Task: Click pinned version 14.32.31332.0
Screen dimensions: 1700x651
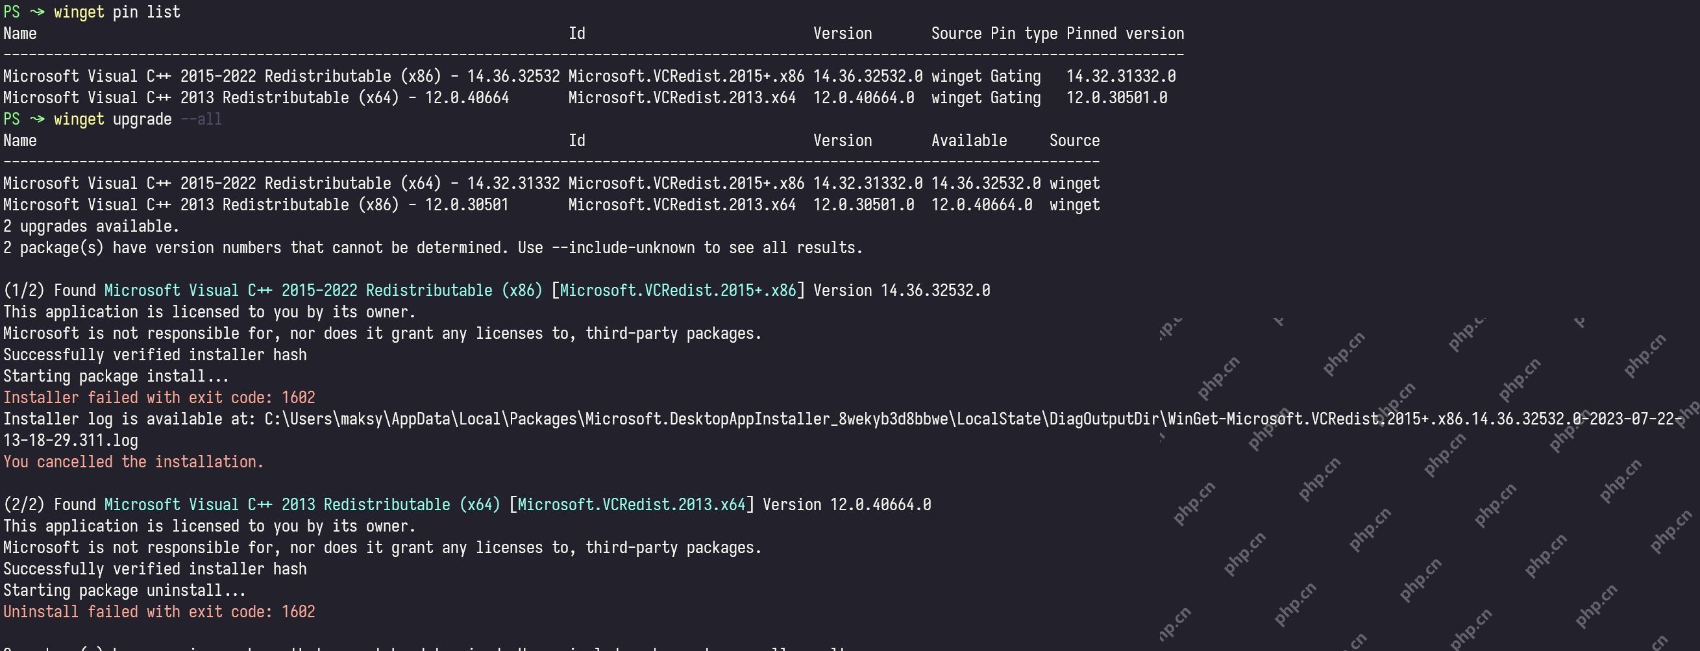Action: coord(1121,76)
